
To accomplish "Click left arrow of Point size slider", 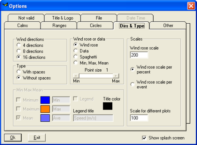I will [76, 76].
